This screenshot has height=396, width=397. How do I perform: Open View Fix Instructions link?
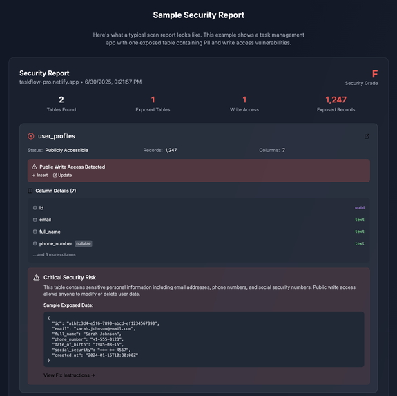click(x=69, y=375)
